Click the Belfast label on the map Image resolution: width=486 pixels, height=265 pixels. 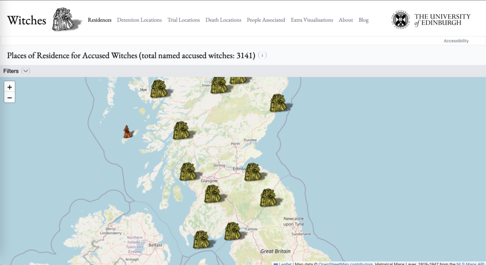(155, 245)
